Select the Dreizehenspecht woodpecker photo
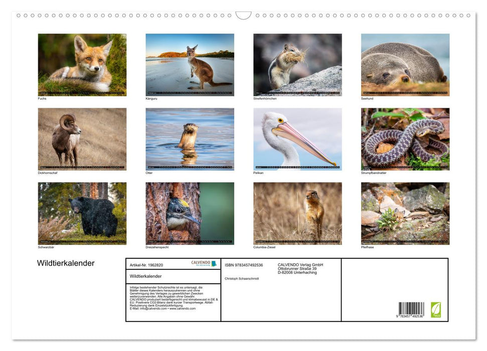 pyautogui.click(x=190, y=213)
